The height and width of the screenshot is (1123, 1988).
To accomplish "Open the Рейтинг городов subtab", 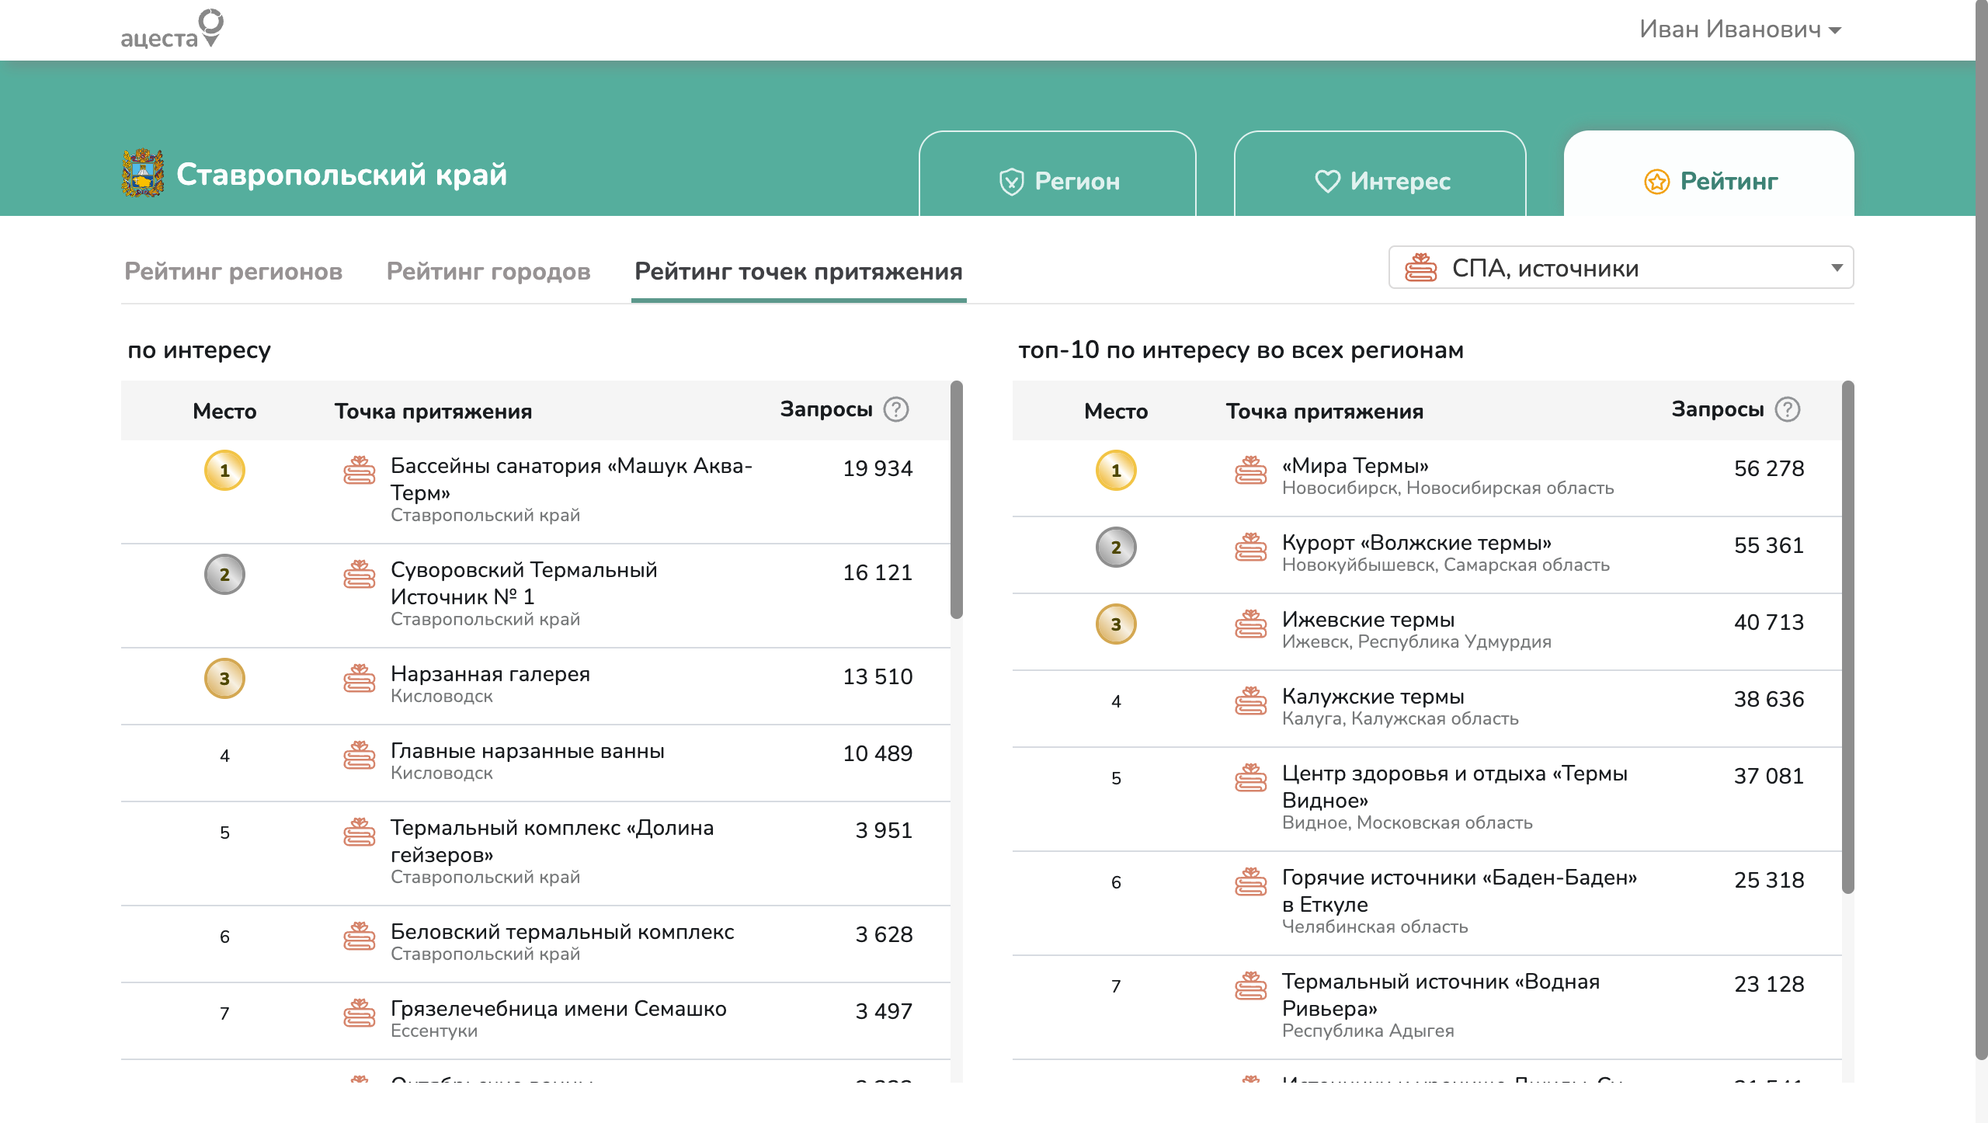I will click(488, 272).
